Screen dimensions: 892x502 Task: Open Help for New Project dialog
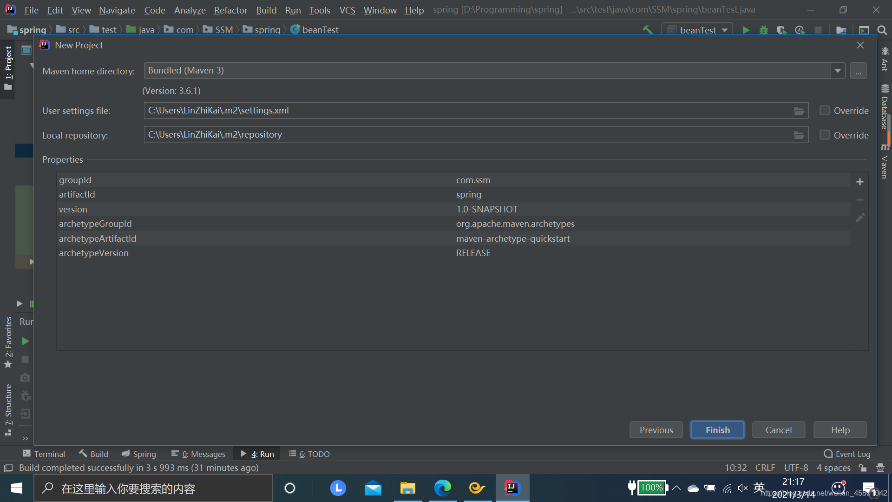click(840, 430)
